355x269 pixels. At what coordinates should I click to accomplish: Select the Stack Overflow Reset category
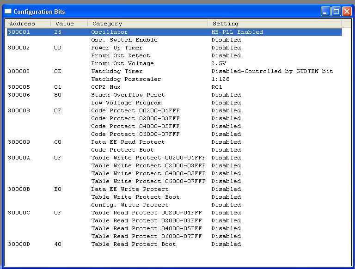(x=128, y=95)
